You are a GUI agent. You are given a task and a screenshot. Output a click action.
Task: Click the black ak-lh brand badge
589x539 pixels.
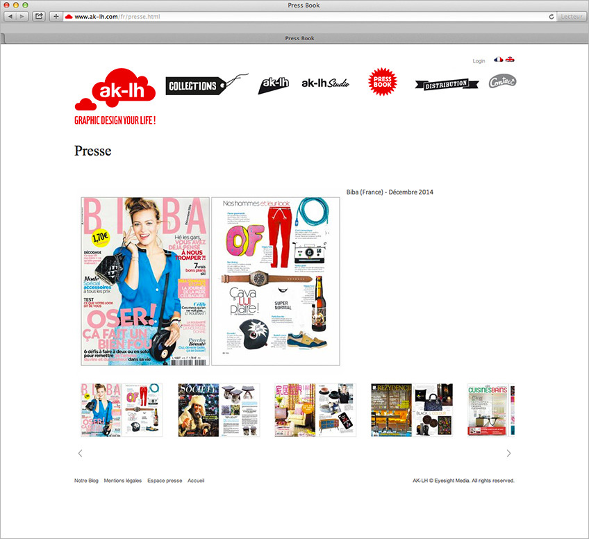tap(274, 84)
